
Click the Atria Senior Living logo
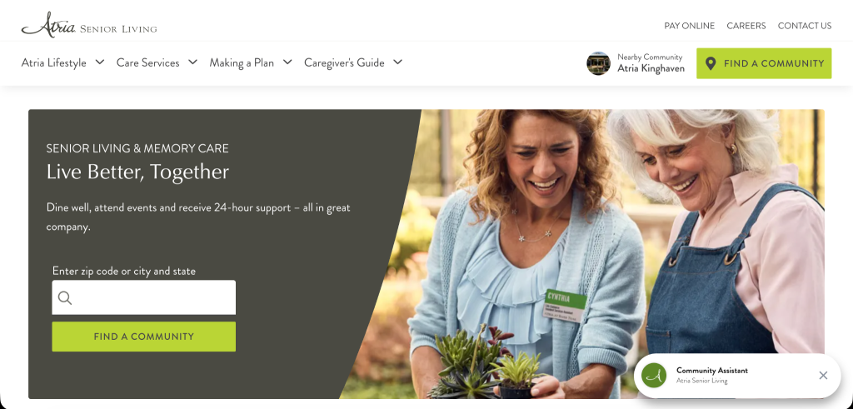(x=88, y=24)
